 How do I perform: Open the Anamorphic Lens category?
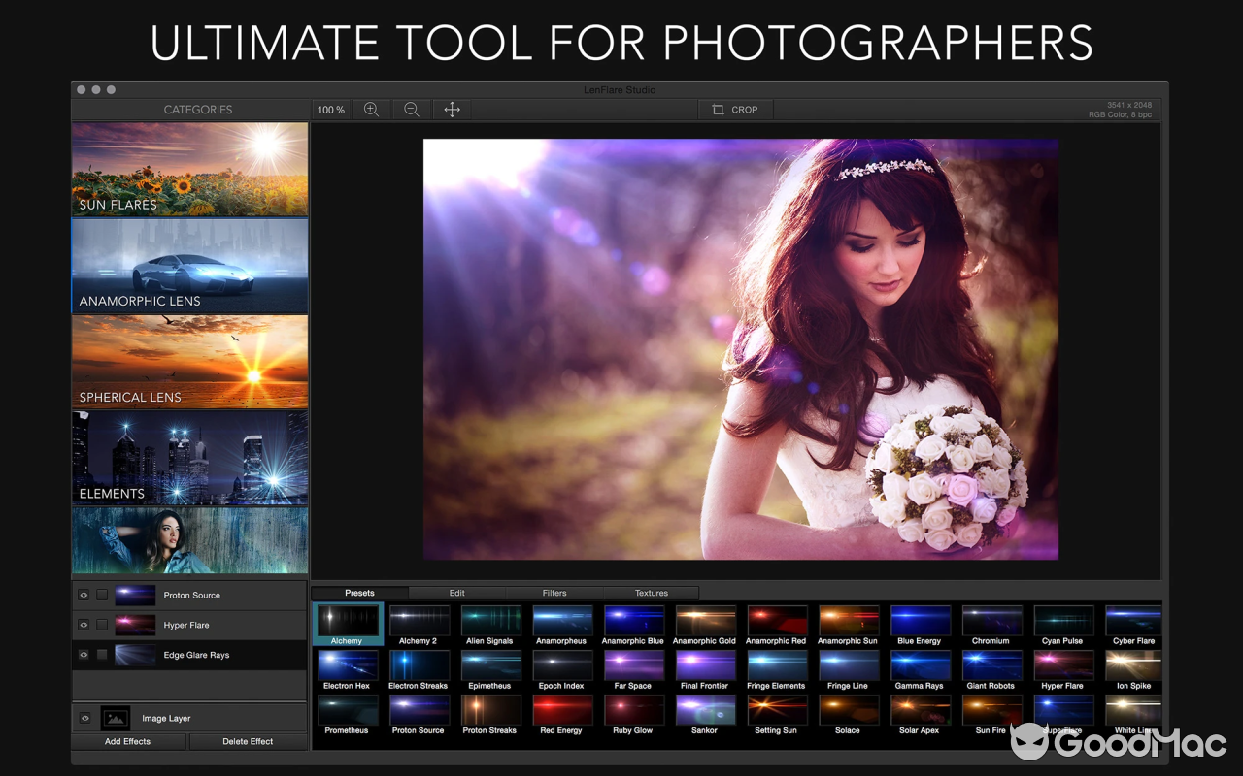[189, 266]
